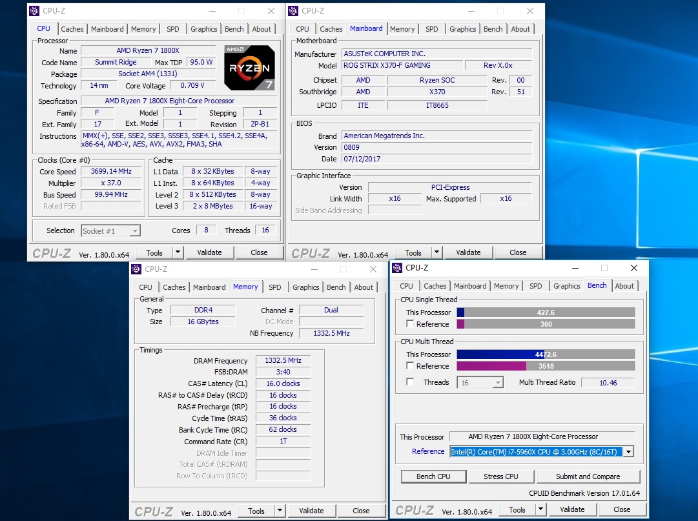698x521 pixels.
Task: Click Close button in Mainboard window
Action: tap(518, 252)
